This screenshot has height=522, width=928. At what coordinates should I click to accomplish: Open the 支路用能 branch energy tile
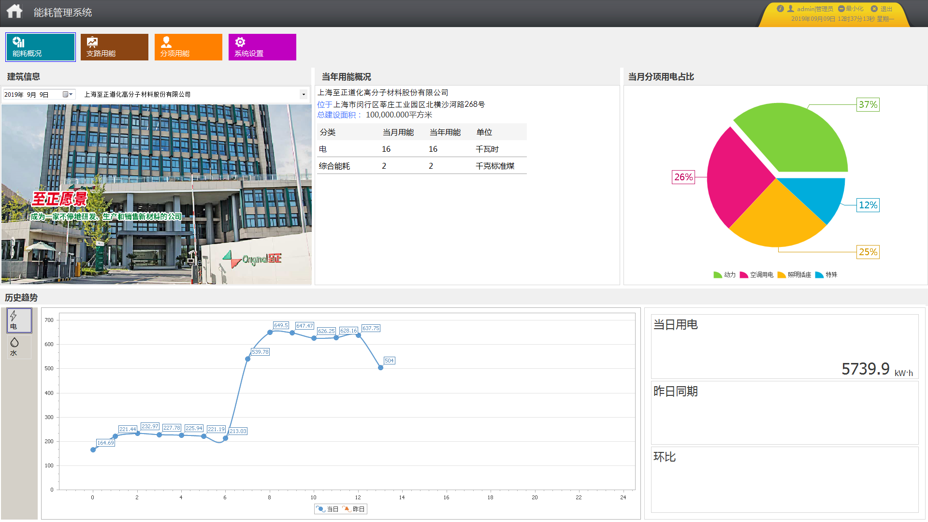(114, 47)
